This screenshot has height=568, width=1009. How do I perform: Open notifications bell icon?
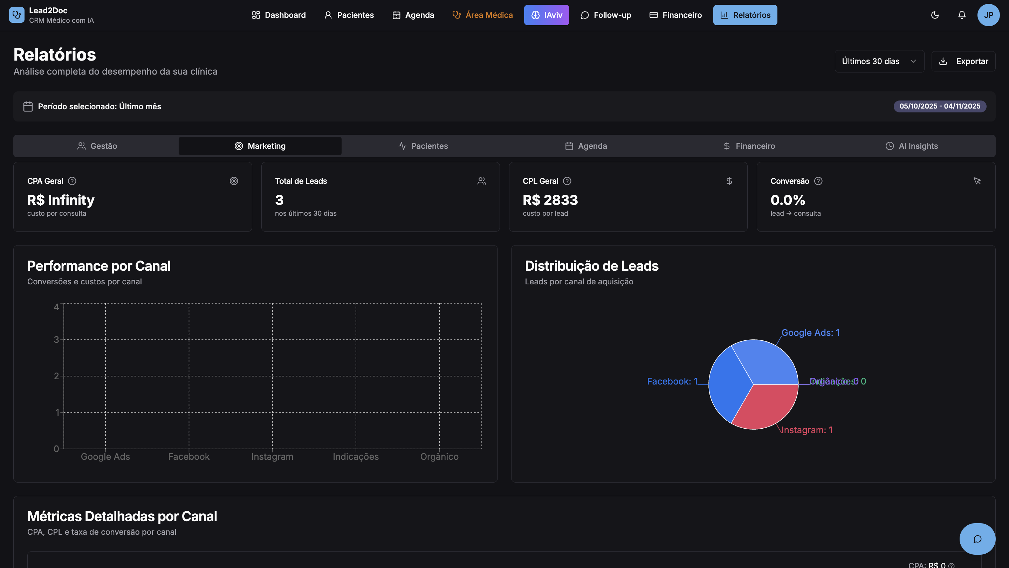962,15
